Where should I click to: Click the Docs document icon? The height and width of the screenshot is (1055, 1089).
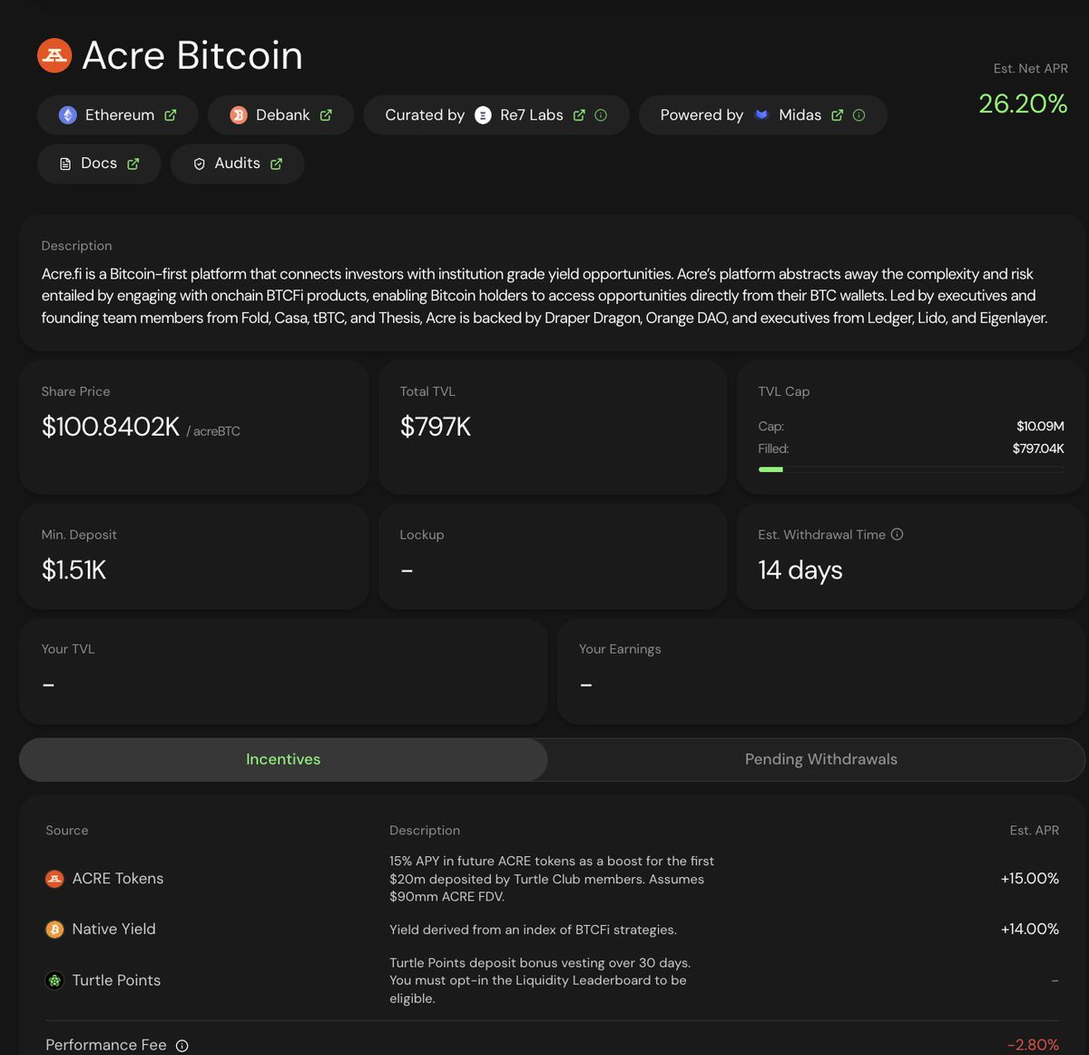point(65,163)
